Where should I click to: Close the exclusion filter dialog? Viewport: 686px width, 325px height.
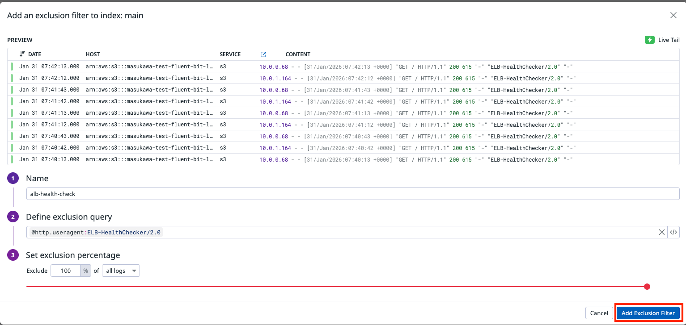pos(673,15)
